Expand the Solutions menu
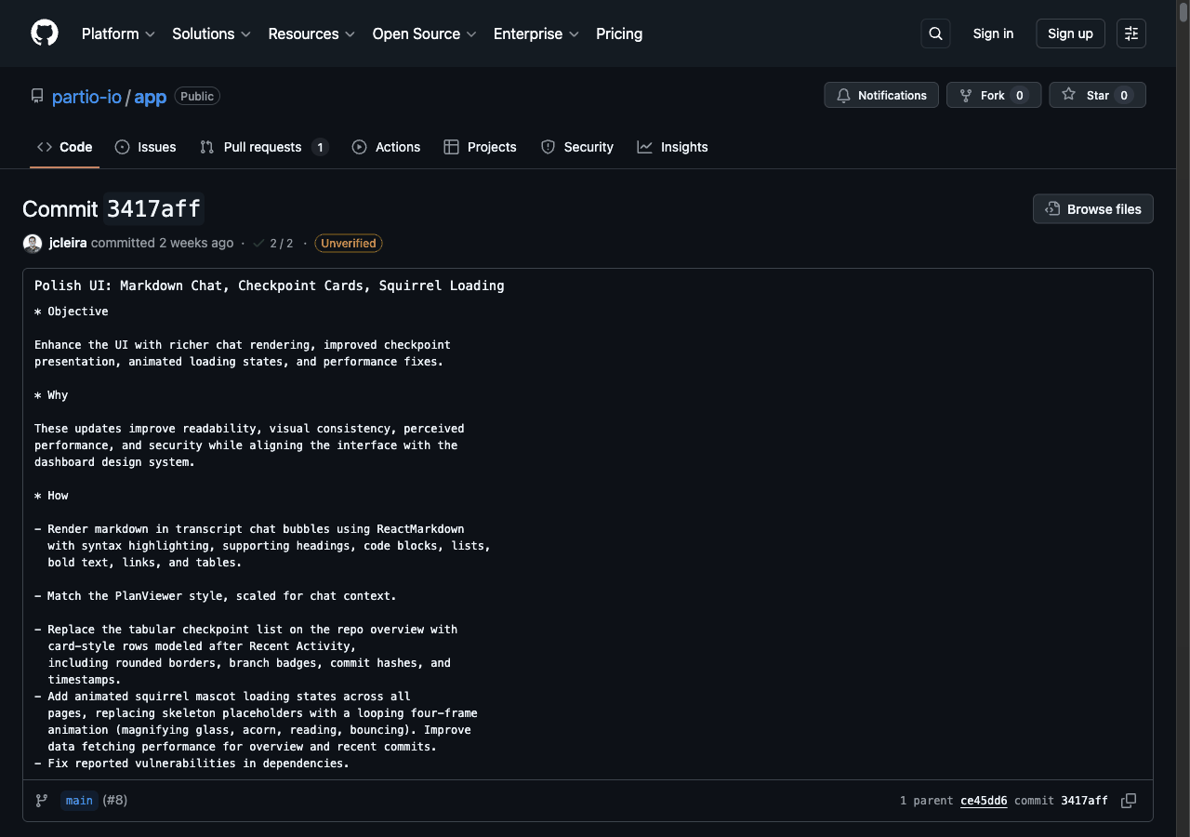Screen dimensions: 1190x837 [211, 33]
